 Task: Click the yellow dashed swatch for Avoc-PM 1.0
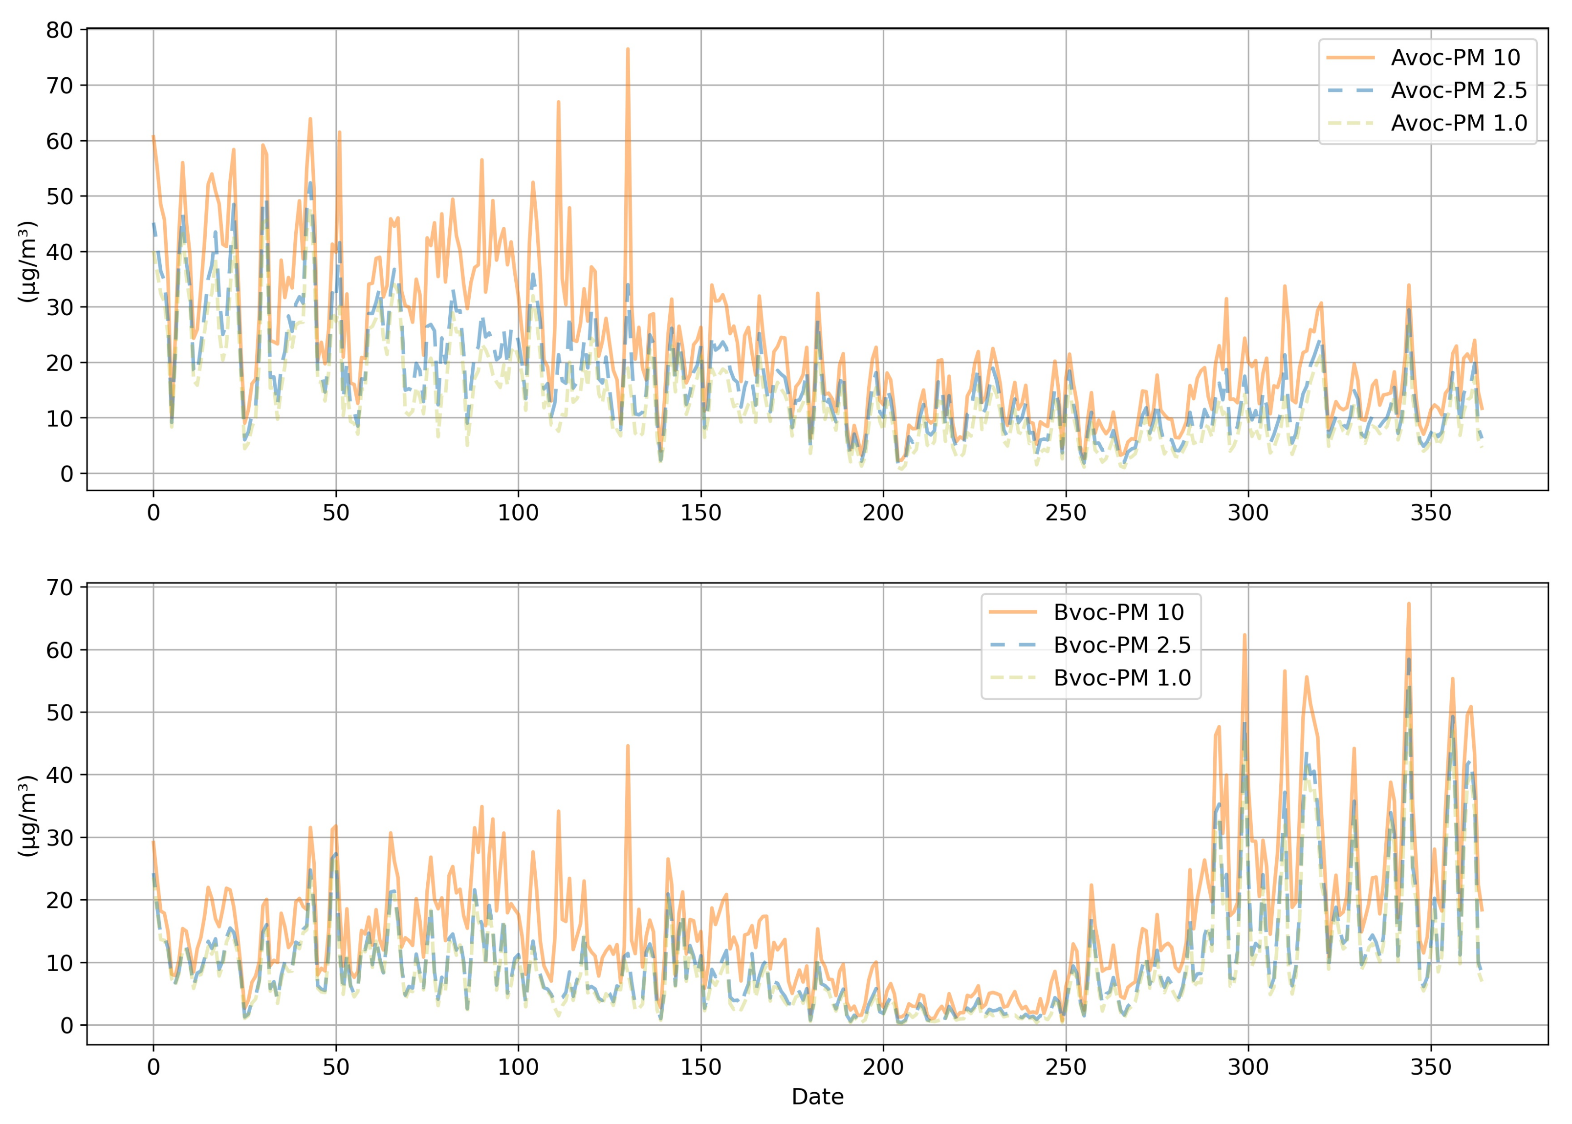(x=1351, y=123)
